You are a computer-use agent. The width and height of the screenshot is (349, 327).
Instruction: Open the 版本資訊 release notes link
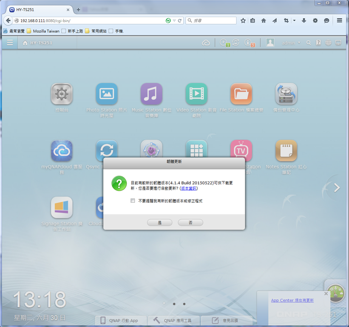click(x=188, y=188)
